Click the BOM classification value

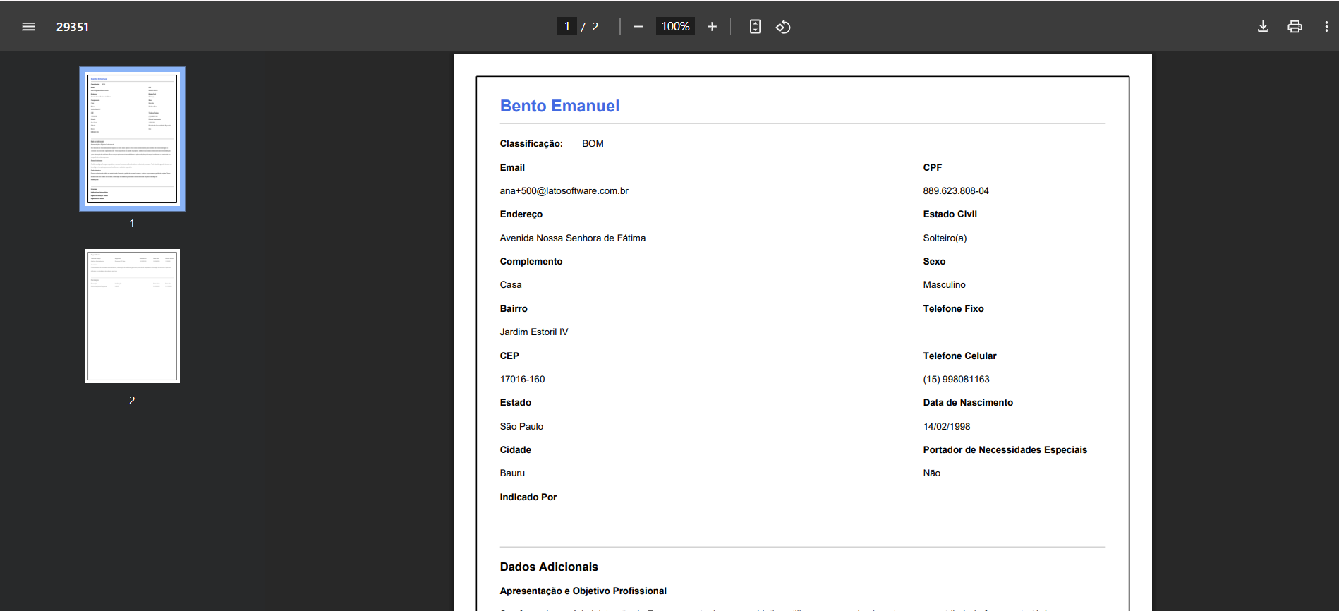pyautogui.click(x=593, y=143)
